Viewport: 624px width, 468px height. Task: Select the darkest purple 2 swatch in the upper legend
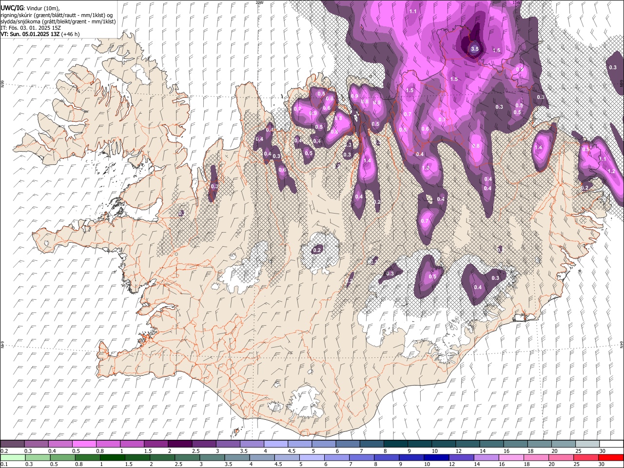click(x=180, y=444)
